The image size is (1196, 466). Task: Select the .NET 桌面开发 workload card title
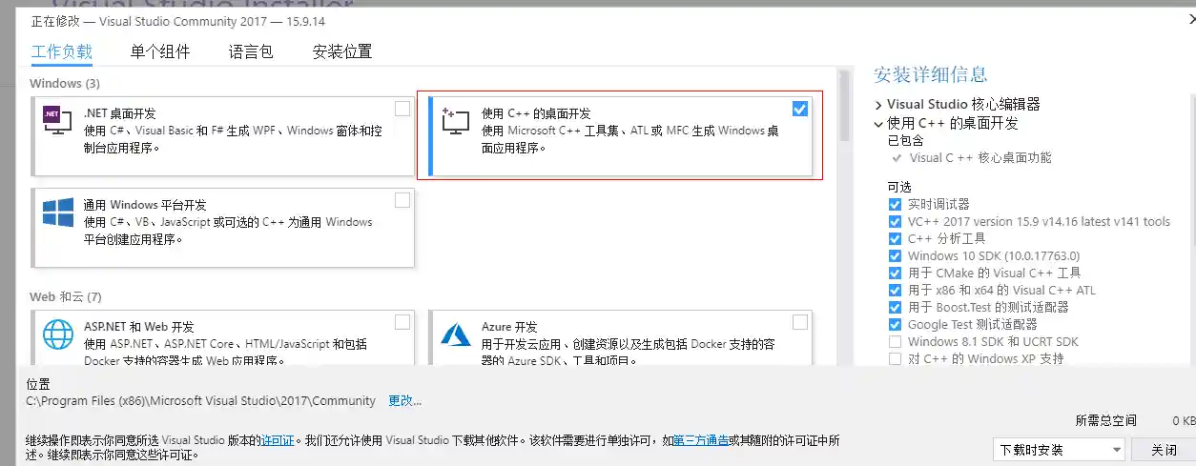point(119,113)
